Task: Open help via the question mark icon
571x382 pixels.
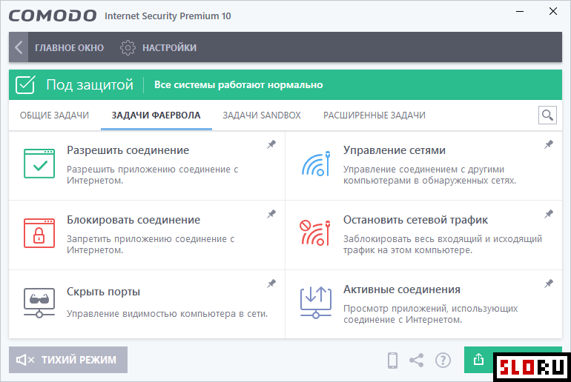Action: (443, 361)
